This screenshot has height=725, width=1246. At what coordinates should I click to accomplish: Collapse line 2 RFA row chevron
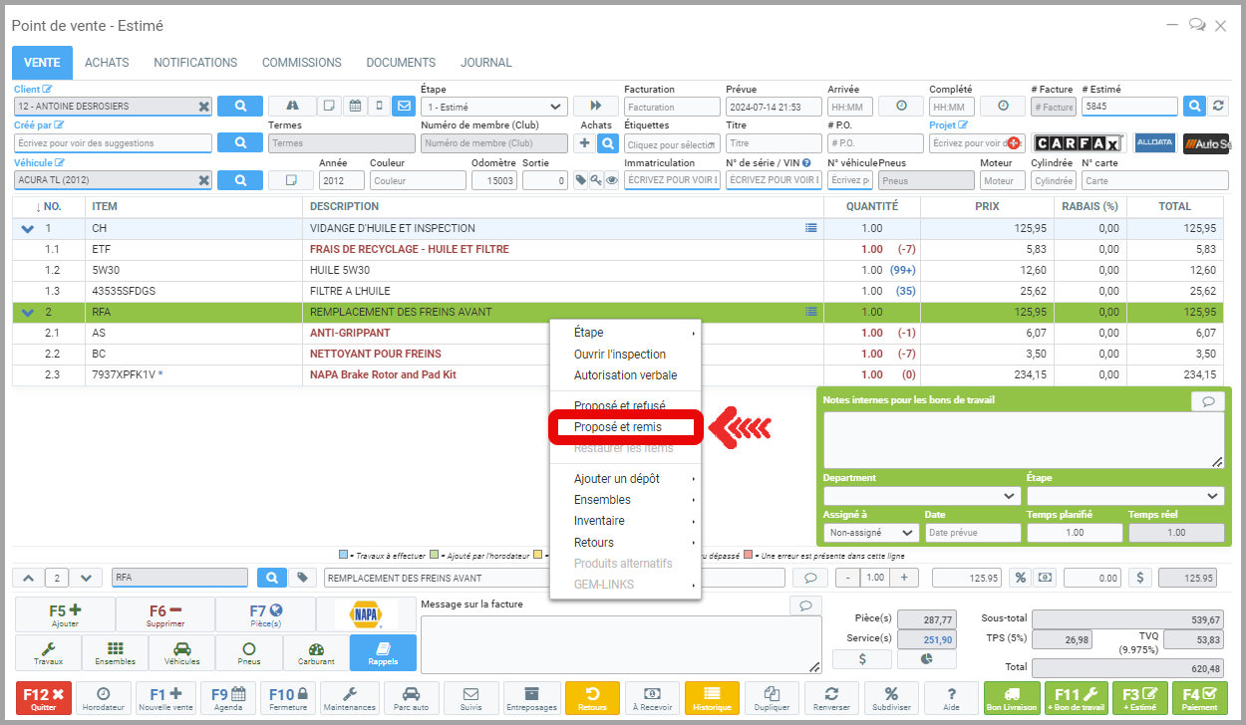pos(28,313)
